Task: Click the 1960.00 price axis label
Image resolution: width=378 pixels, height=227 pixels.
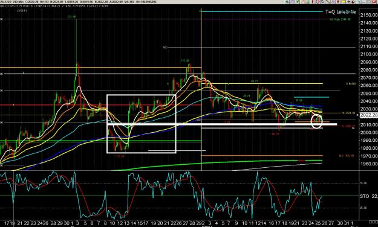Action: click(x=369, y=164)
